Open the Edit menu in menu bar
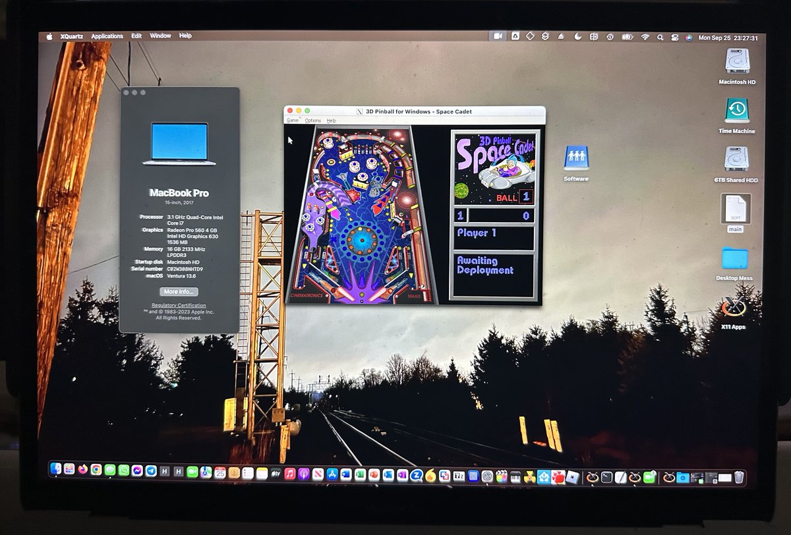The image size is (791, 535). click(136, 36)
